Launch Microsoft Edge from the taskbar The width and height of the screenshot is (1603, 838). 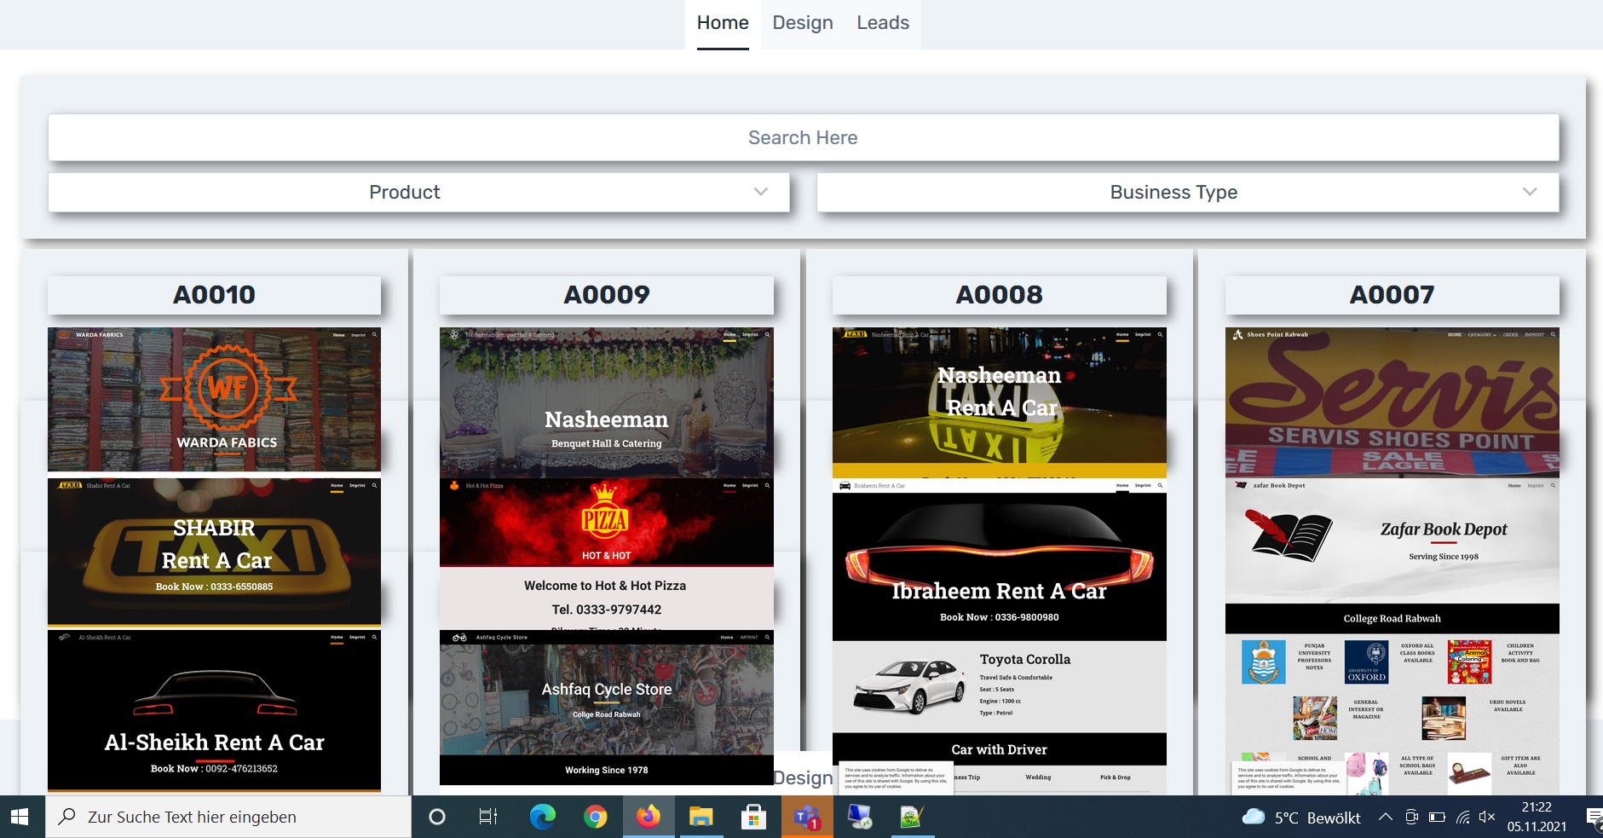click(542, 817)
